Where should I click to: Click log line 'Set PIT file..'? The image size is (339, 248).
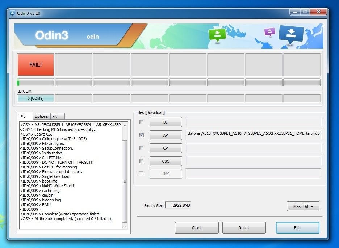coord(42,158)
